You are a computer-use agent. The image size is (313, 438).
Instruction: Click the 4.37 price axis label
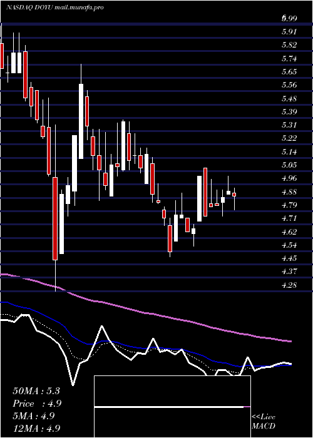[289, 272]
